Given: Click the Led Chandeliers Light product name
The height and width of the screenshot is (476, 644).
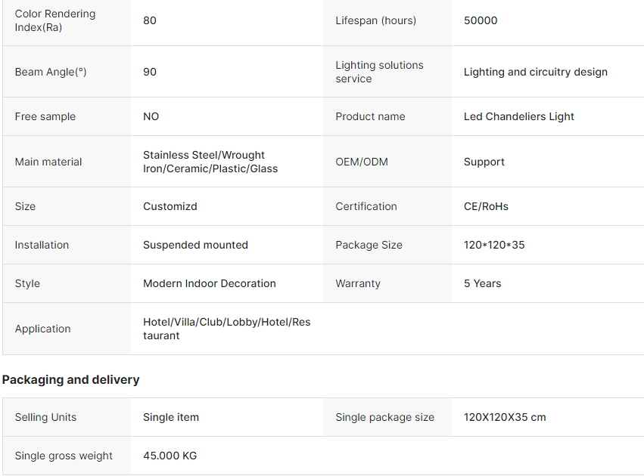Looking at the screenshot, I should pos(518,116).
